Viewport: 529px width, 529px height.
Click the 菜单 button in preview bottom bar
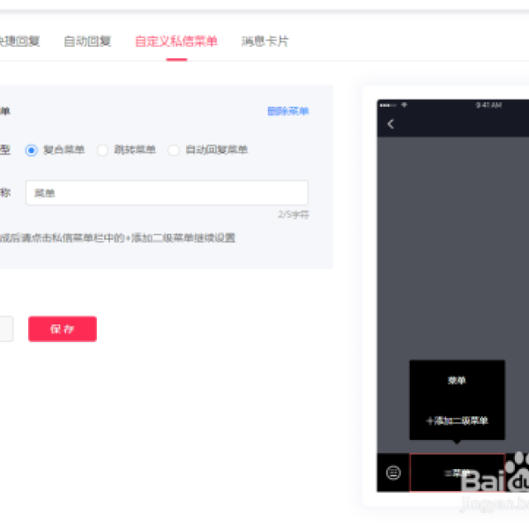(457, 473)
